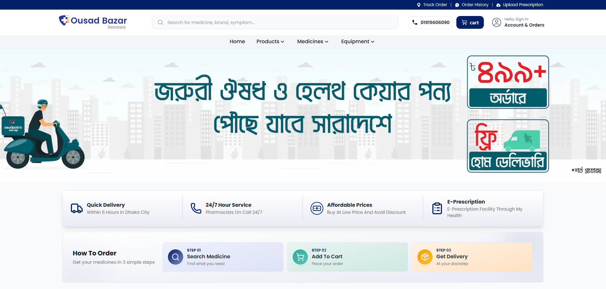Click the Order History clock icon
This screenshot has height=289, width=606.
[x=457, y=5]
